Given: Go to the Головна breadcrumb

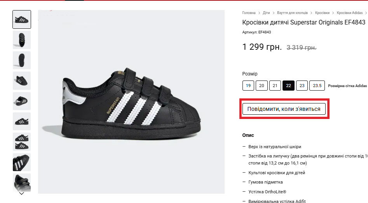Looking at the screenshot, I should (x=249, y=13).
